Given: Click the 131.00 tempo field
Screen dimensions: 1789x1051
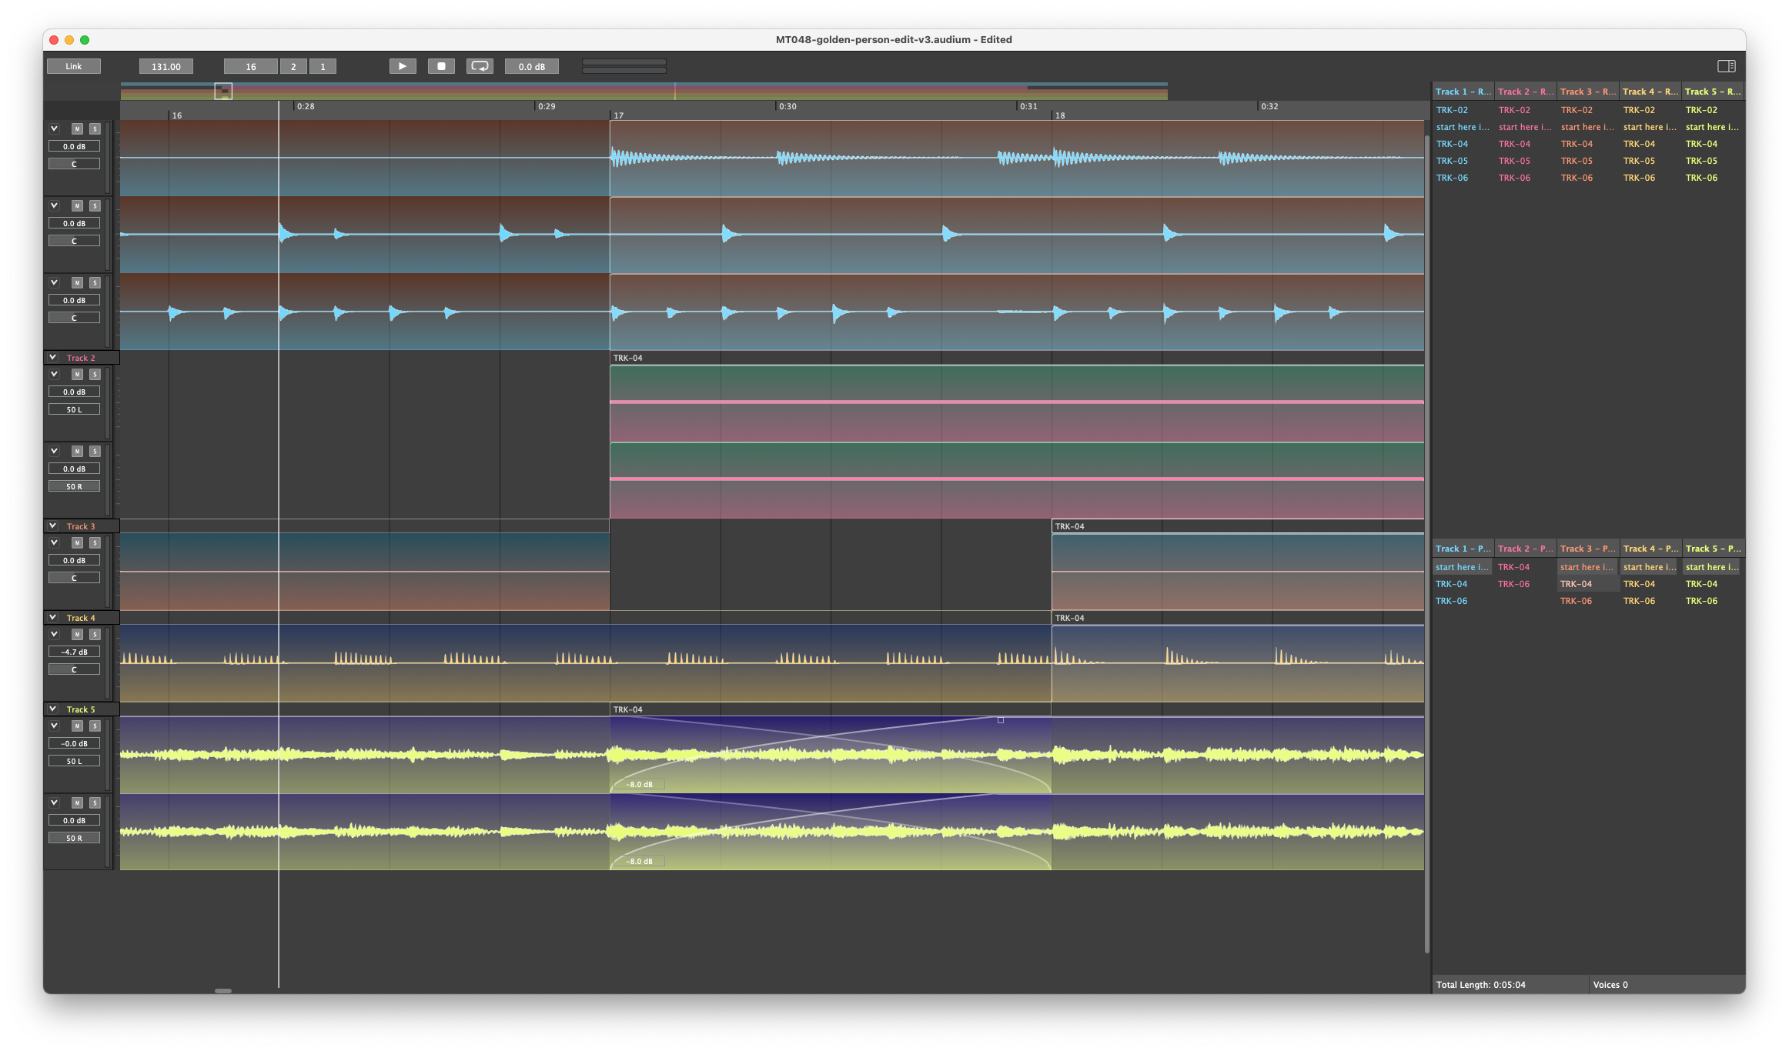Looking at the screenshot, I should point(166,67).
